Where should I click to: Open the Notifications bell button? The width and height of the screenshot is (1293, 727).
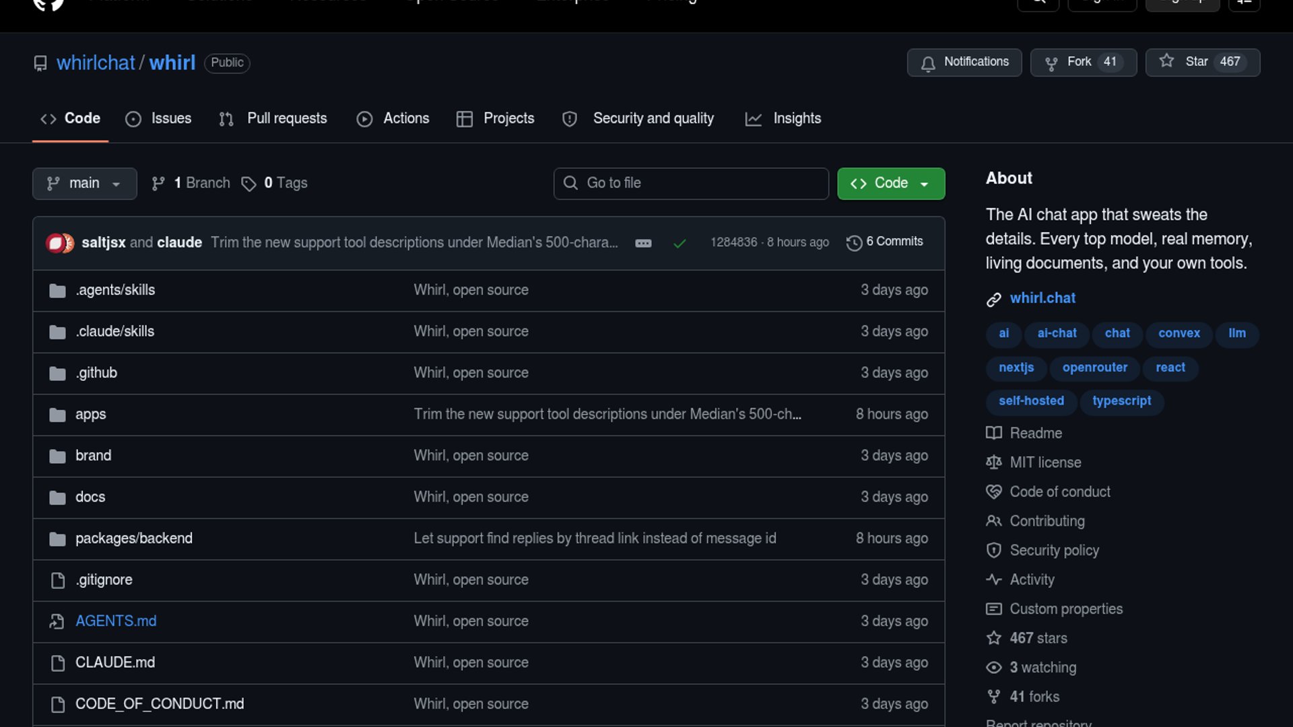tap(964, 62)
